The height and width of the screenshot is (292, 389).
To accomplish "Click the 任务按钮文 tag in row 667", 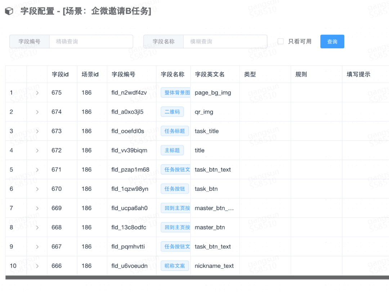I will pos(176,247).
